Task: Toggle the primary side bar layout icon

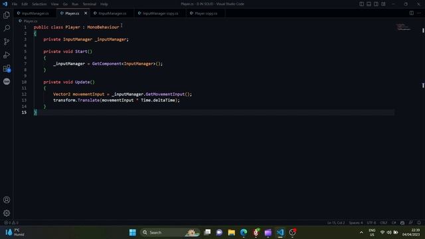Action: [x=361, y=4]
